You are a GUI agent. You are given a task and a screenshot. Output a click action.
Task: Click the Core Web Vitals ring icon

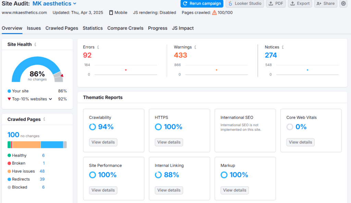[x=290, y=127]
